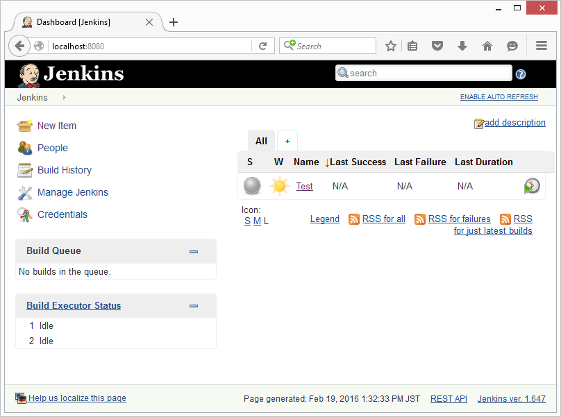Sort jobs by Name column header
561x417 pixels.
tap(306, 162)
